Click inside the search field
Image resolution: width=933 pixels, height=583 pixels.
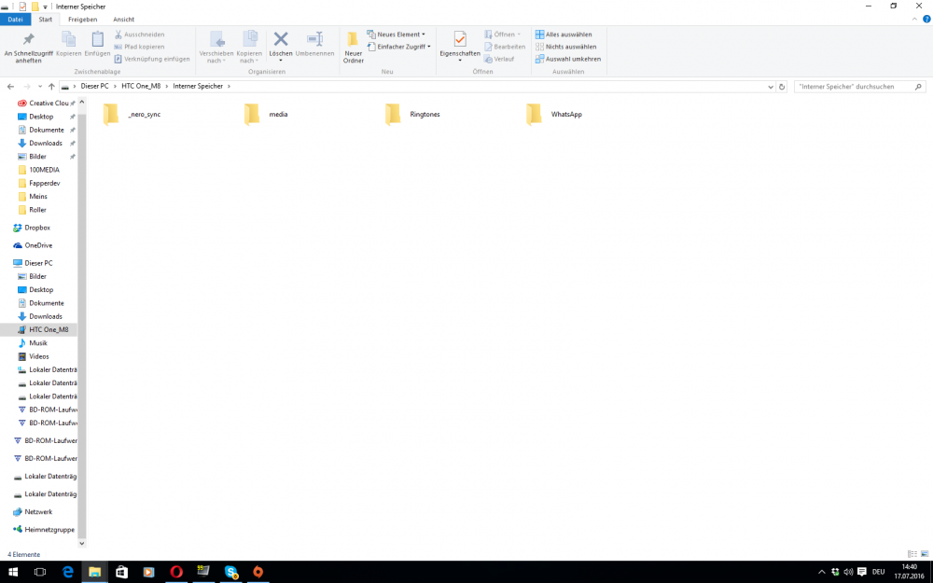click(858, 86)
